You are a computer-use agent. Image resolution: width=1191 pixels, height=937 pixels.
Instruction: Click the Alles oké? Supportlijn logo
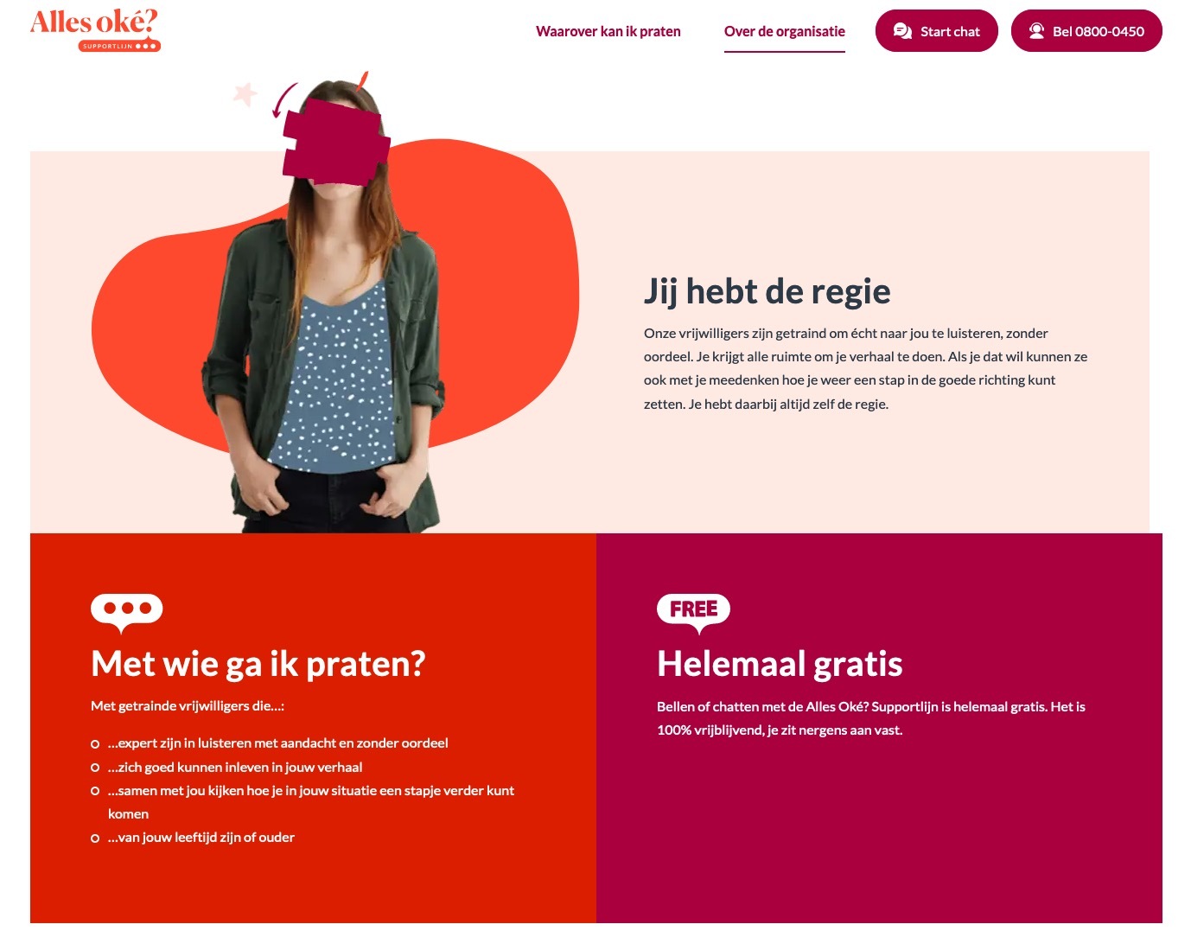tap(95, 30)
